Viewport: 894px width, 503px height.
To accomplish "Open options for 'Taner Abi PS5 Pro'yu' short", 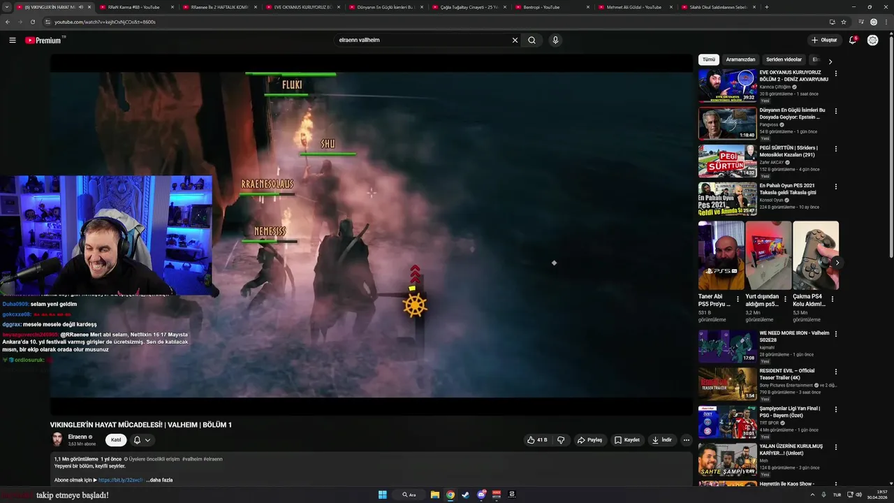I will click(738, 299).
